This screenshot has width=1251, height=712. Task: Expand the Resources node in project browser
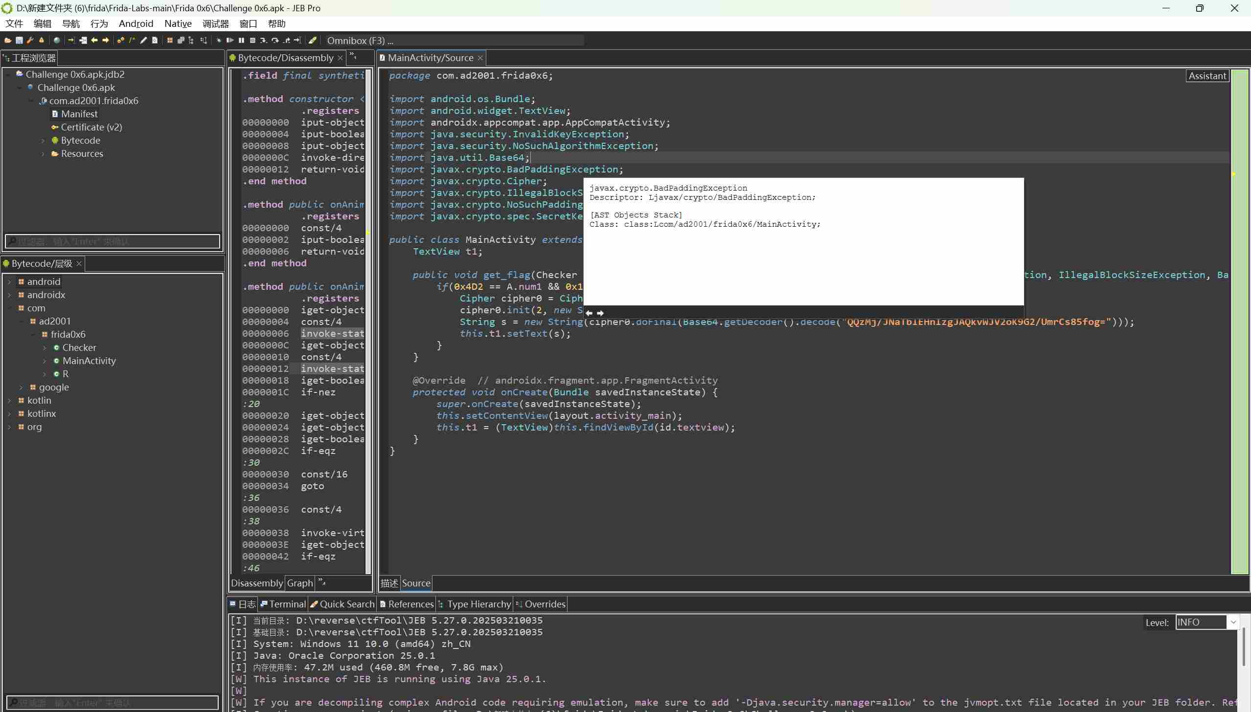[43, 154]
